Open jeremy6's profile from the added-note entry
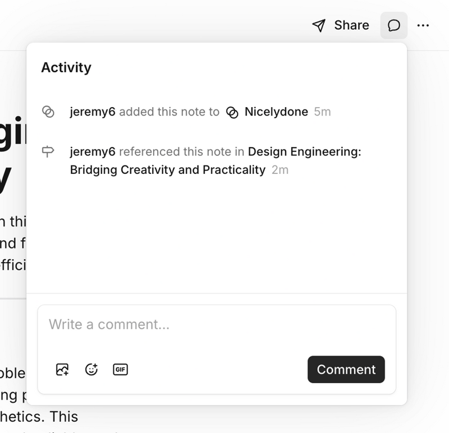Image resolution: width=449 pixels, height=433 pixels. (x=93, y=112)
